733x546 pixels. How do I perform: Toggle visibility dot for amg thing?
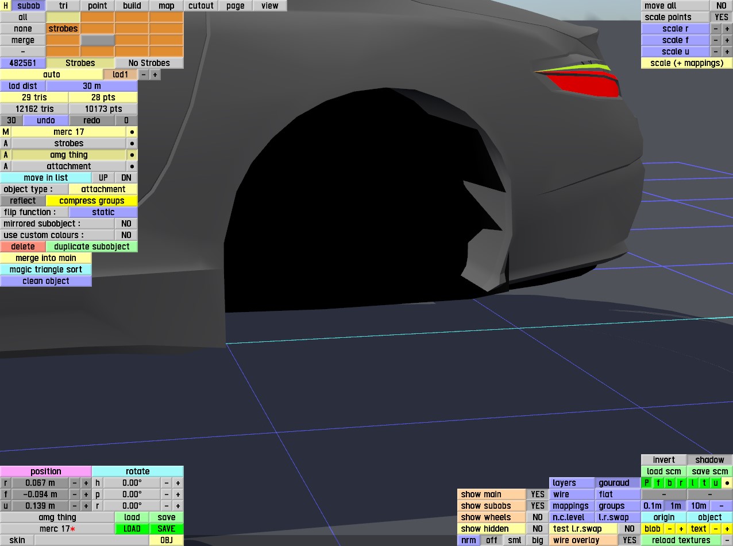[132, 155]
